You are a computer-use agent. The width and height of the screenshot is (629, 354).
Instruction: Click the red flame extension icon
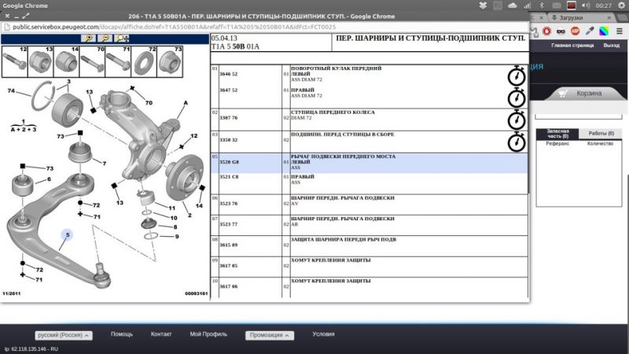coord(546,31)
